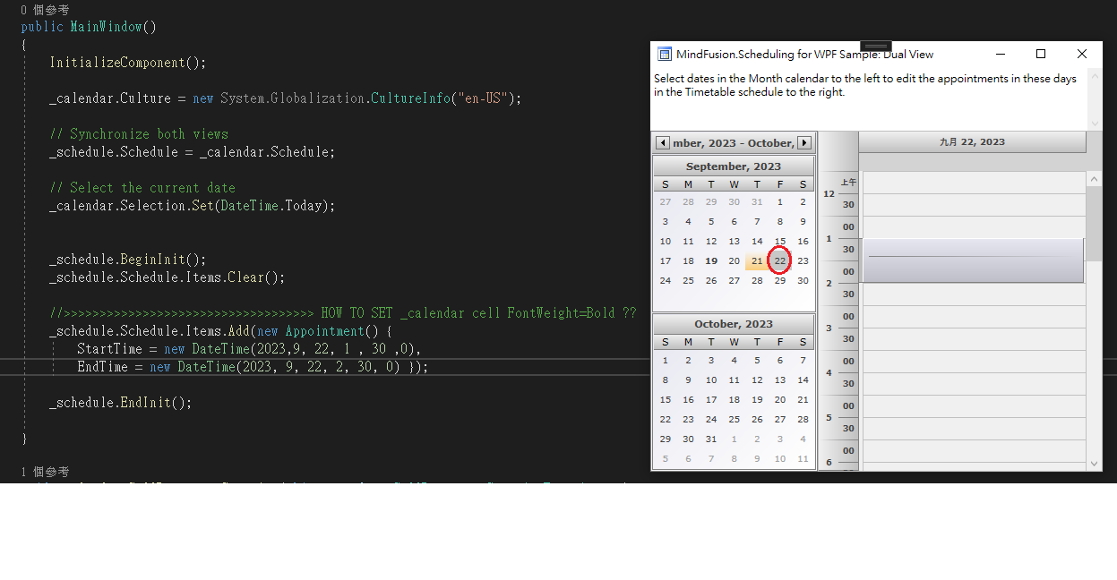Click the October, 2023 month header

coord(733,324)
